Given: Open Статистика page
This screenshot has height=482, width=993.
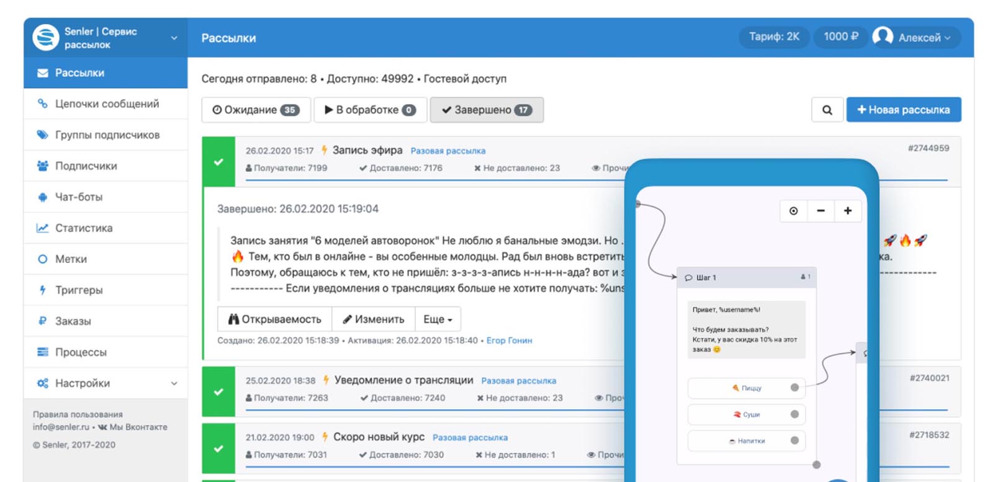Looking at the screenshot, I should click(106, 228).
